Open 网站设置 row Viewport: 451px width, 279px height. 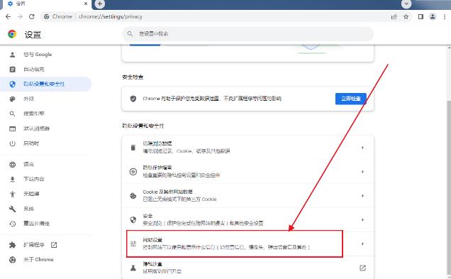[247, 244]
